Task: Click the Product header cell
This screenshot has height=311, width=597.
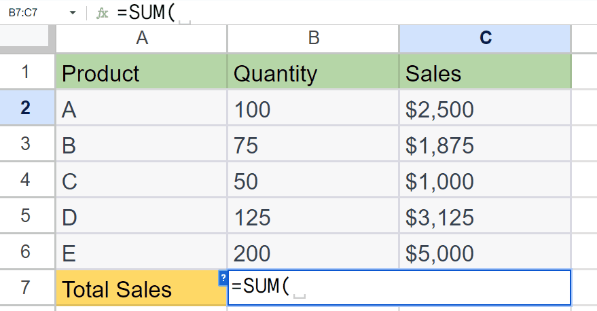Action: [142, 71]
